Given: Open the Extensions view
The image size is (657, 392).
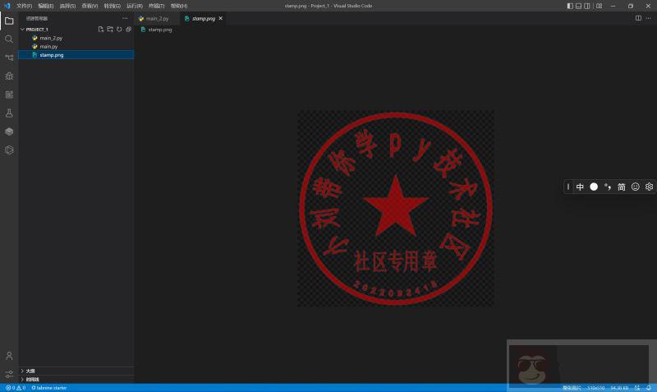Looking at the screenshot, I should [x=9, y=95].
